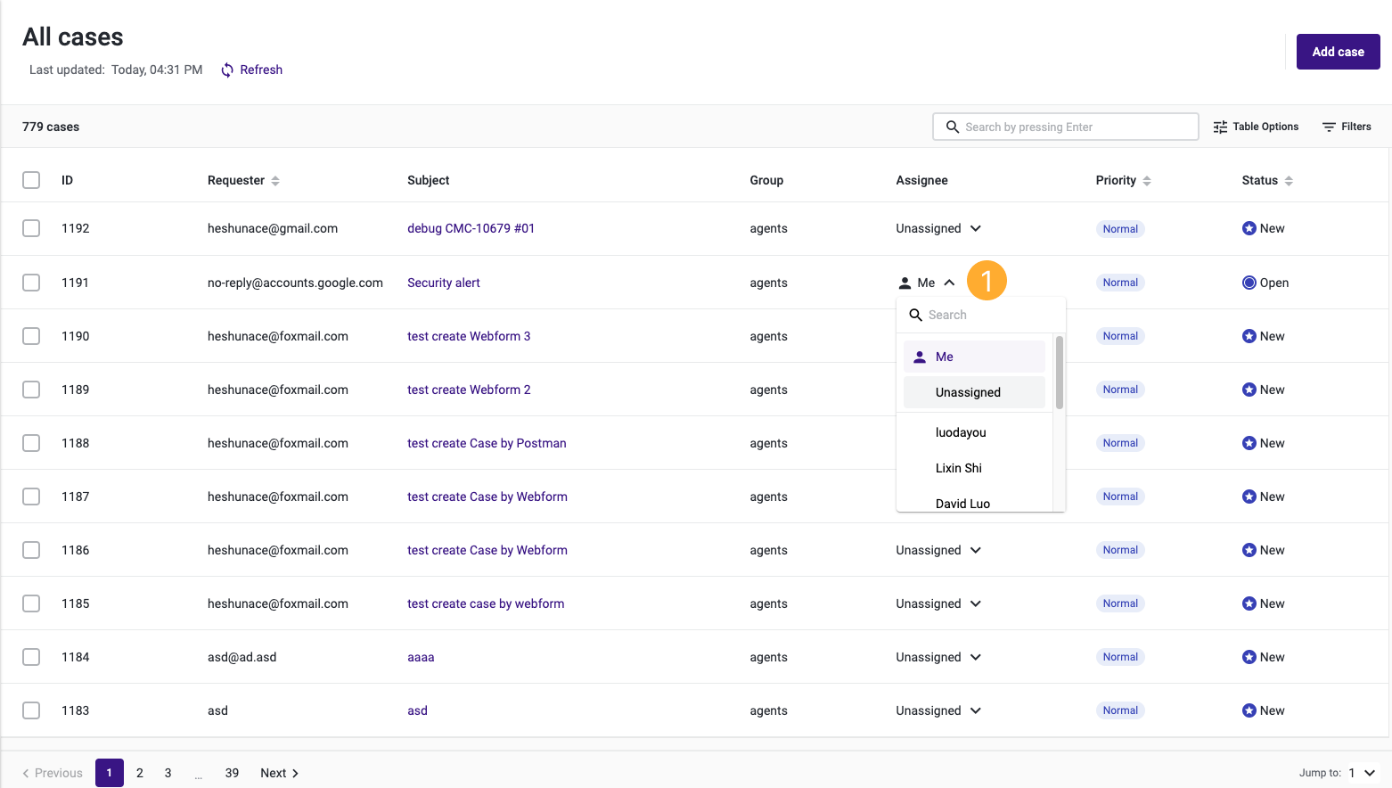This screenshot has height=788, width=1392.
Task: Expand assignee dropdown for case 1186
Action: (x=938, y=550)
